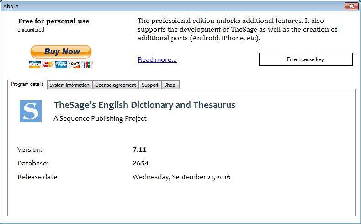
Task: Click the MasterCard logo icon
Action: tap(48, 64)
